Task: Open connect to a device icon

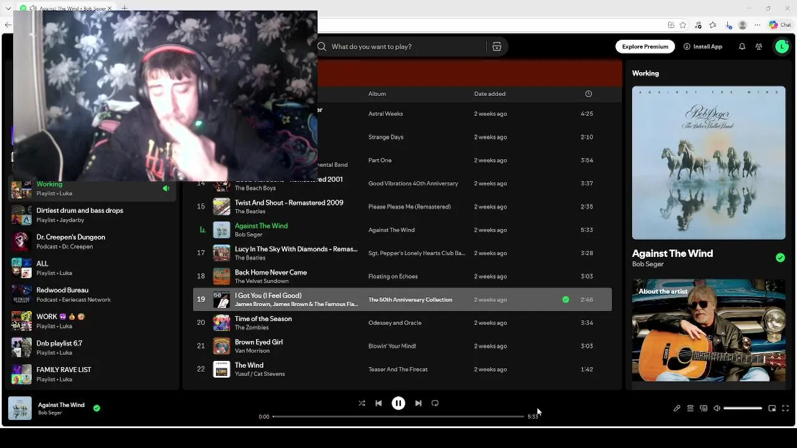Action: (704, 408)
